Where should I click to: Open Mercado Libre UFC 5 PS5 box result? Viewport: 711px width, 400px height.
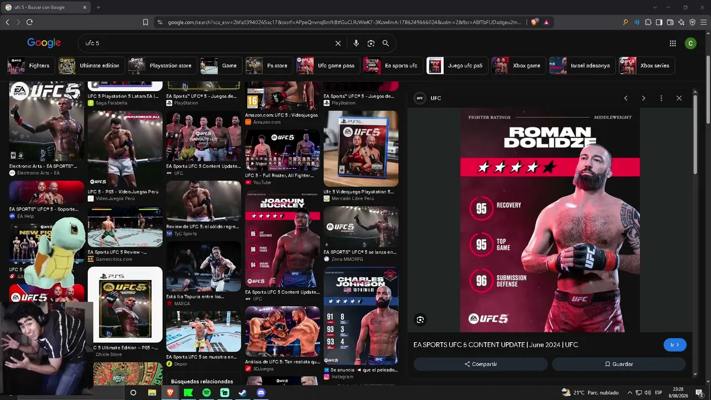click(361, 149)
